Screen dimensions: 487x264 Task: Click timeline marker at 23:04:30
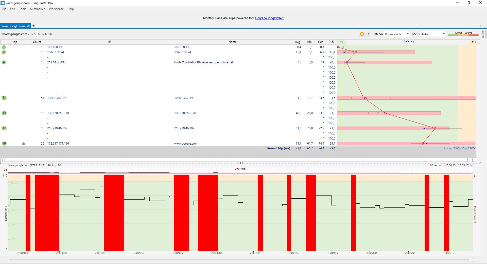pyautogui.click(x=139, y=253)
